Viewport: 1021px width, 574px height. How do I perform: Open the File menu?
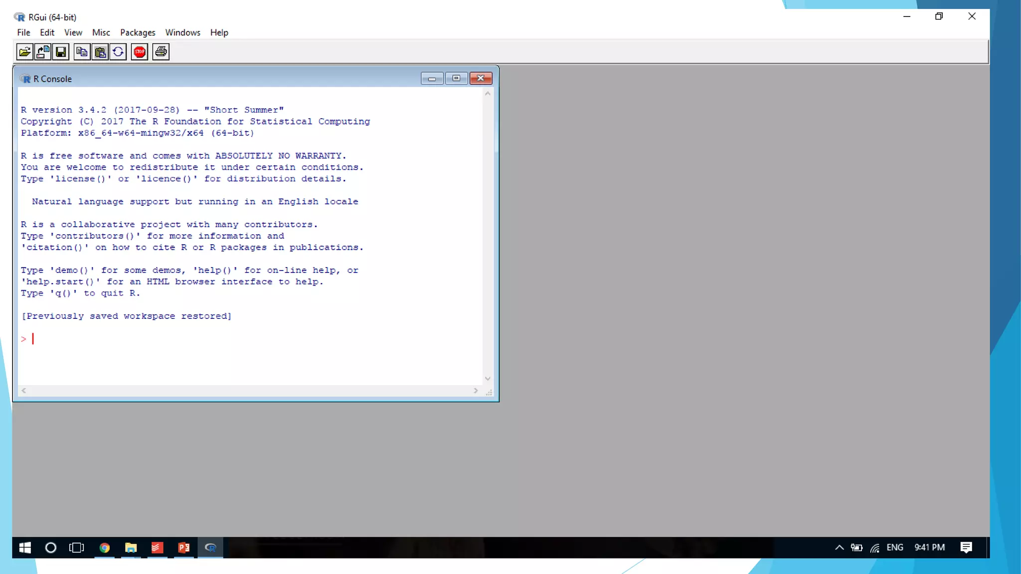click(23, 32)
